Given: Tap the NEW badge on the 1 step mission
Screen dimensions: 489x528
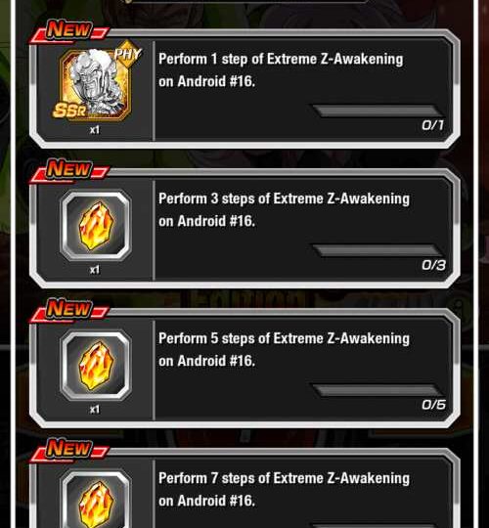Looking at the screenshot, I should click(x=69, y=30).
